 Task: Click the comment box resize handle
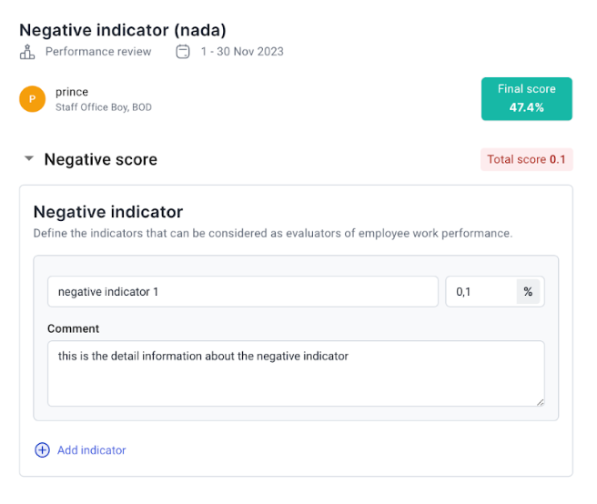click(x=540, y=401)
